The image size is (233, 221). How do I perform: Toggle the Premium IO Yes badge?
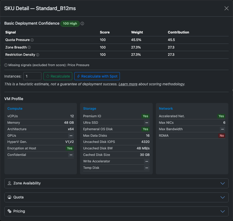point(145,116)
